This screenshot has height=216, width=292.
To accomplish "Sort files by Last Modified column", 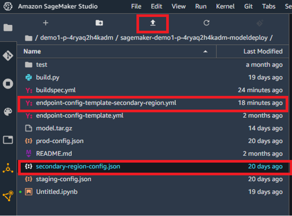I will [263, 51].
